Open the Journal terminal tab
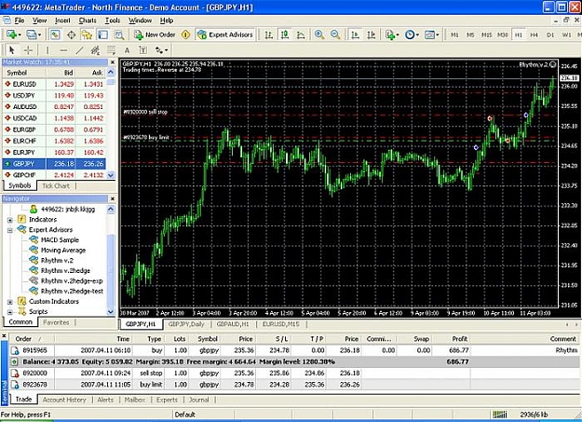Viewport: 582px width, 422px height. point(199,400)
